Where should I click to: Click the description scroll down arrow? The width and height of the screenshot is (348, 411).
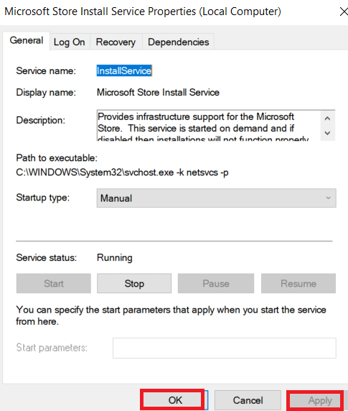click(327, 133)
